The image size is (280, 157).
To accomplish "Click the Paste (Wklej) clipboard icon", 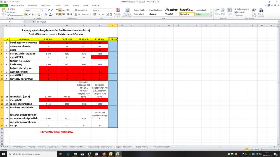I will point(4,11).
